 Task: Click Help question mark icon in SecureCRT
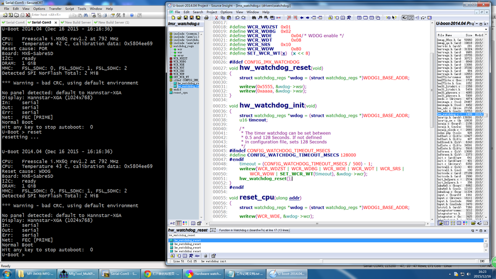click(132, 15)
